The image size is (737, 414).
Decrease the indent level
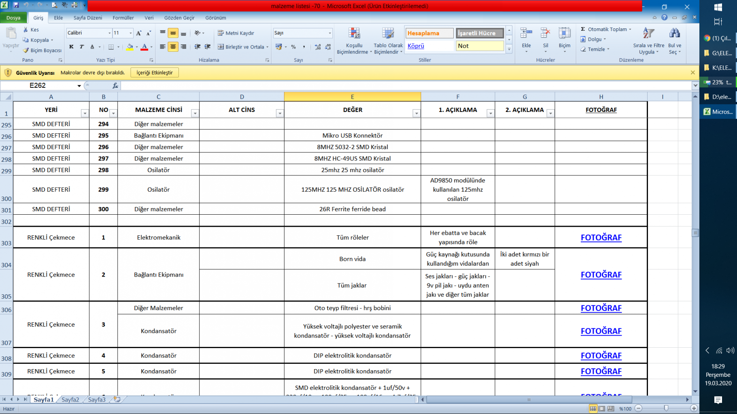pyautogui.click(x=198, y=47)
